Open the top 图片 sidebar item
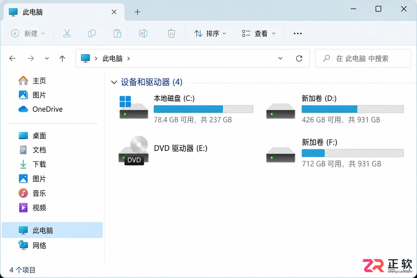This screenshot has height=278, width=417. coord(32,95)
